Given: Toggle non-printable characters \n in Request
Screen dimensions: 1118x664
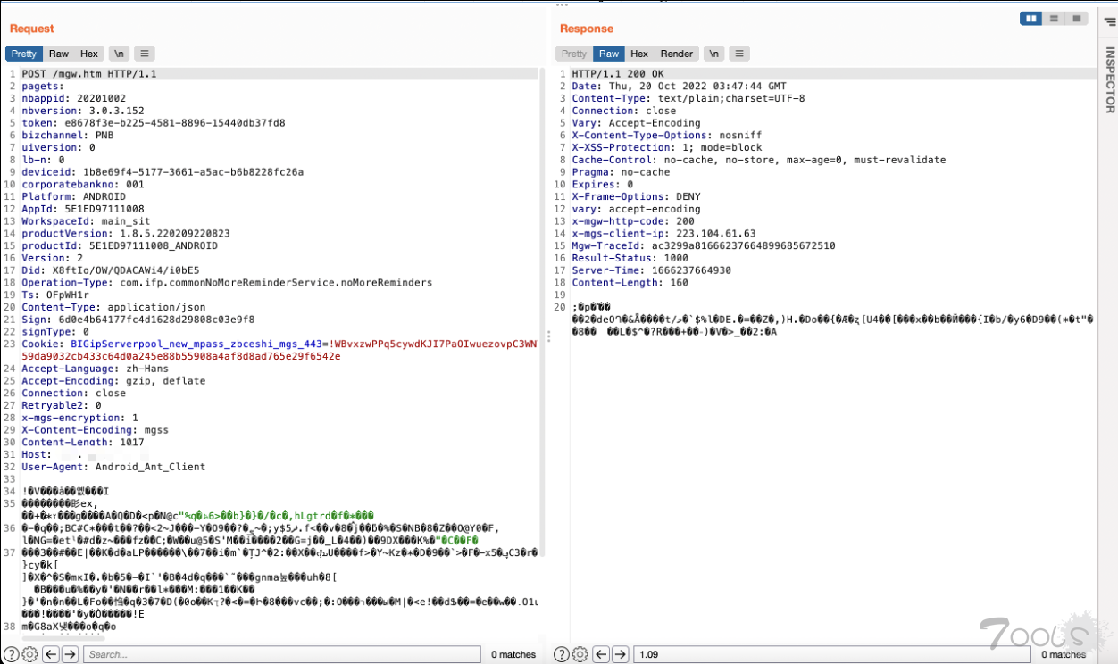Looking at the screenshot, I should pyautogui.click(x=118, y=54).
